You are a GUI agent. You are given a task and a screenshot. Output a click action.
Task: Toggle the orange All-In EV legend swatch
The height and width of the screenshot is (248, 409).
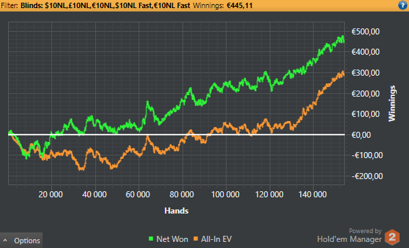pos(195,239)
